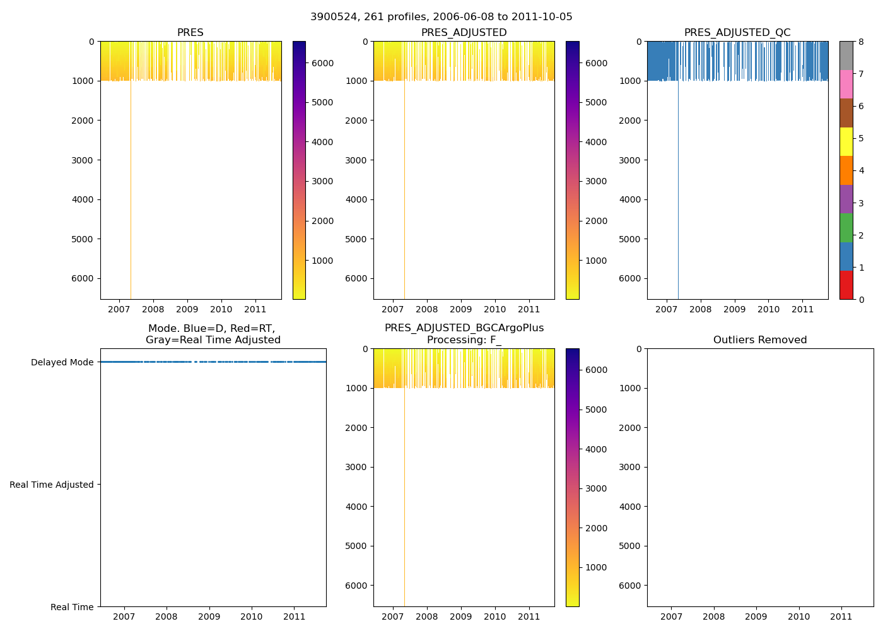Click the red QC flag swatch
Viewport: 883px width, 631px height.
(846, 285)
